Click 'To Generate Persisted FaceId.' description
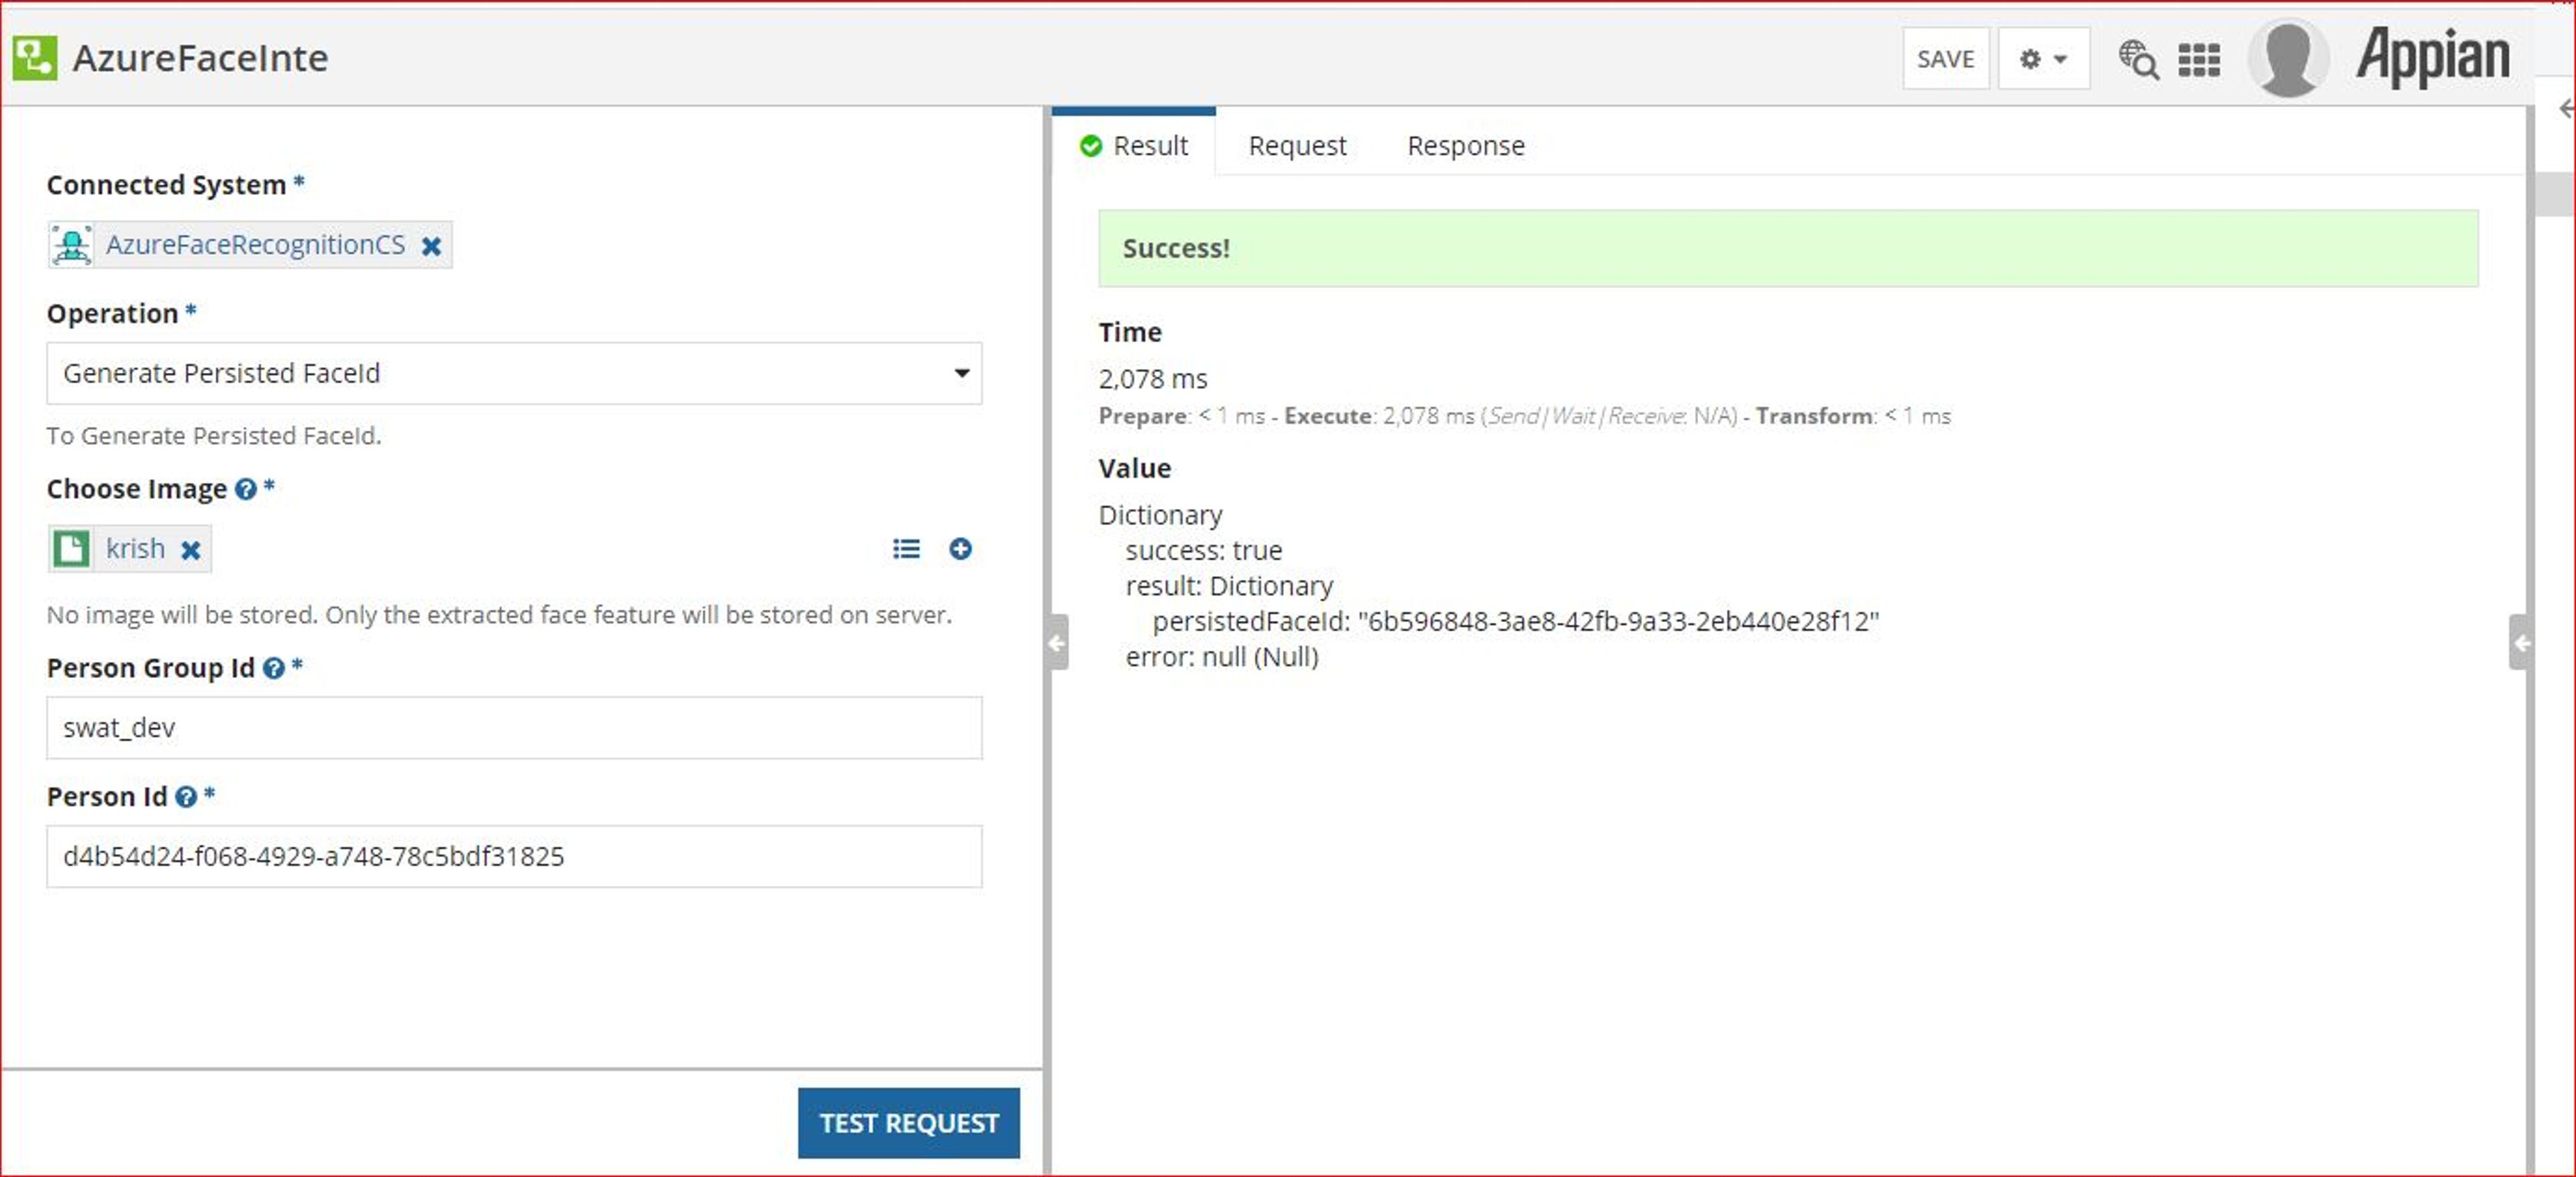The width and height of the screenshot is (2576, 1177). click(x=214, y=436)
